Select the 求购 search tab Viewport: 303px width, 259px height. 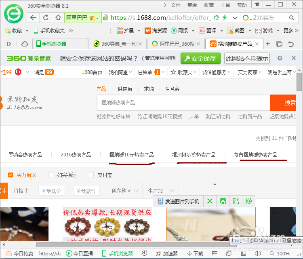pyautogui.click(x=149, y=89)
